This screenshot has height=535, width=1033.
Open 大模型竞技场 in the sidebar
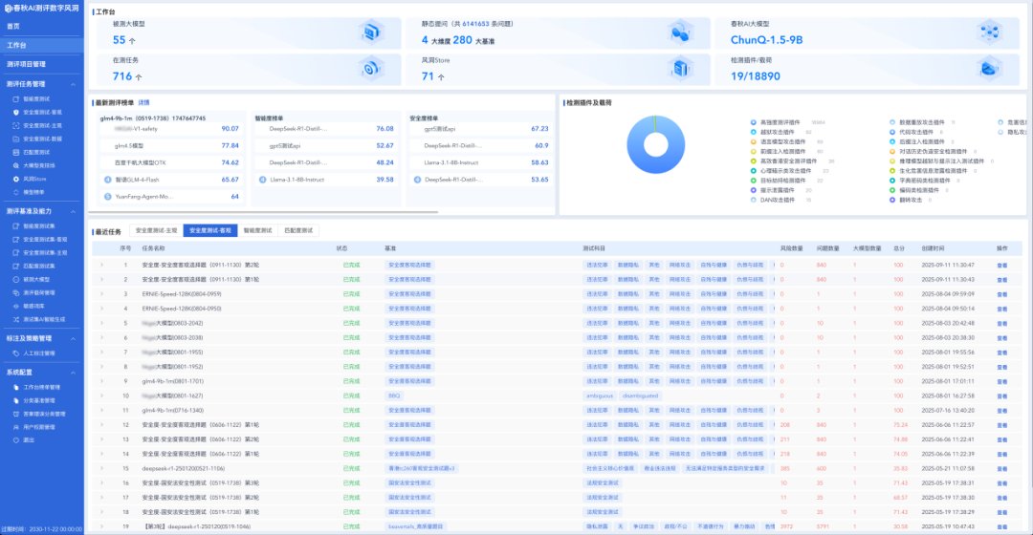(x=40, y=165)
